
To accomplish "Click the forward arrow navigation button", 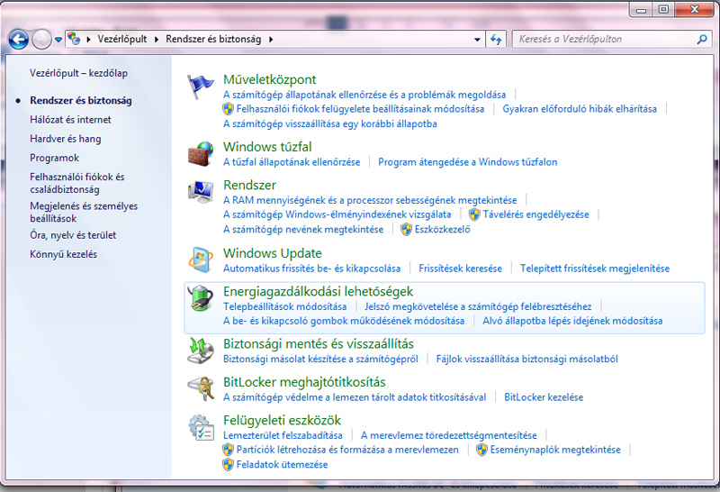I will tap(41, 40).
